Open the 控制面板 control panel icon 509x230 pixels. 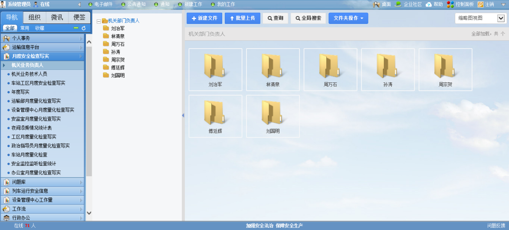point(450,4)
